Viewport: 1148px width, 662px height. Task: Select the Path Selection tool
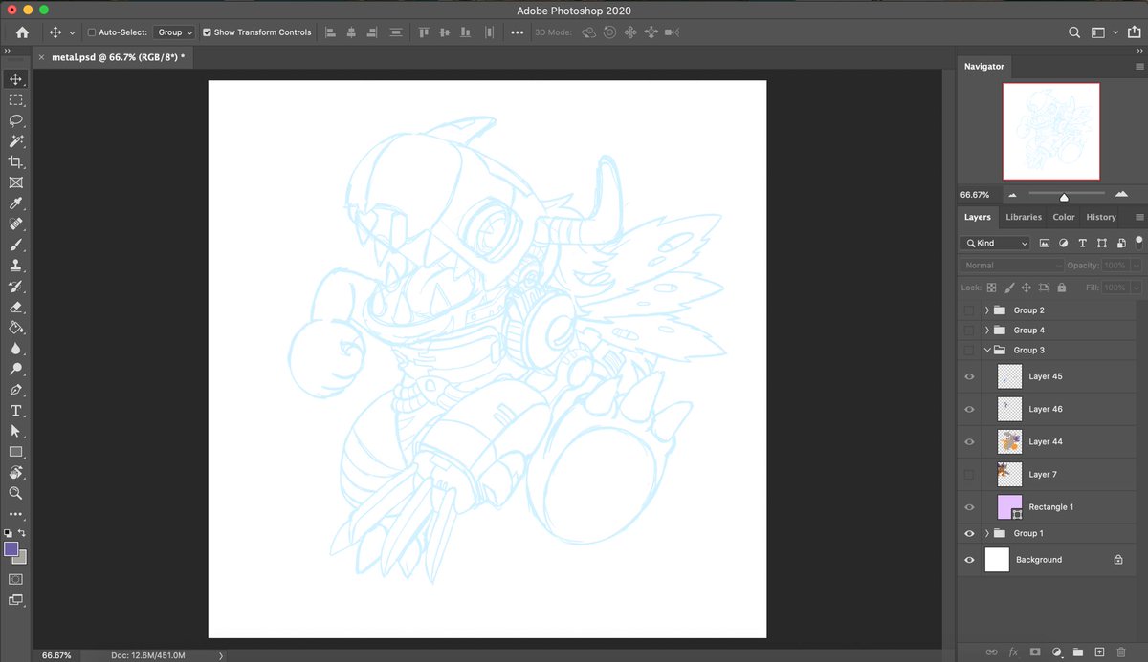tap(15, 431)
